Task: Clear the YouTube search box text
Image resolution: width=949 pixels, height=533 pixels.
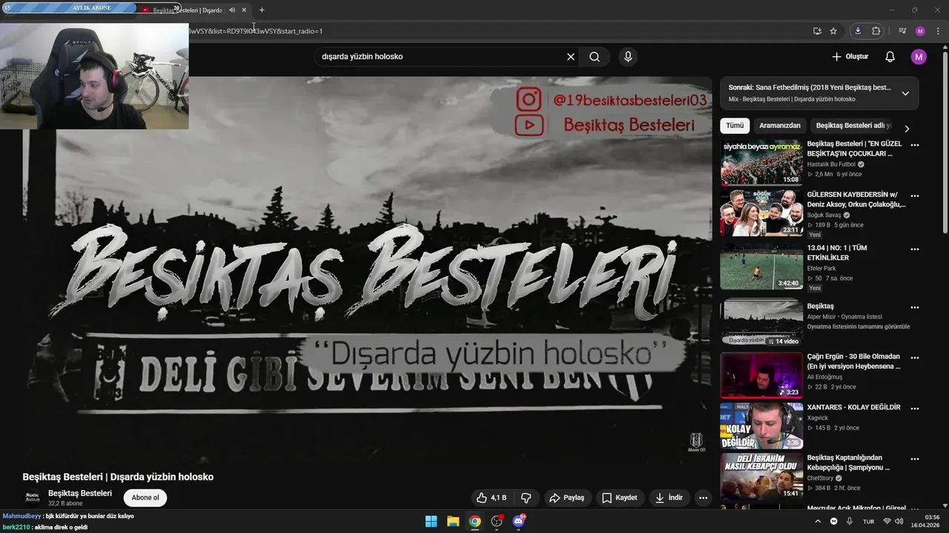Action: [571, 56]
